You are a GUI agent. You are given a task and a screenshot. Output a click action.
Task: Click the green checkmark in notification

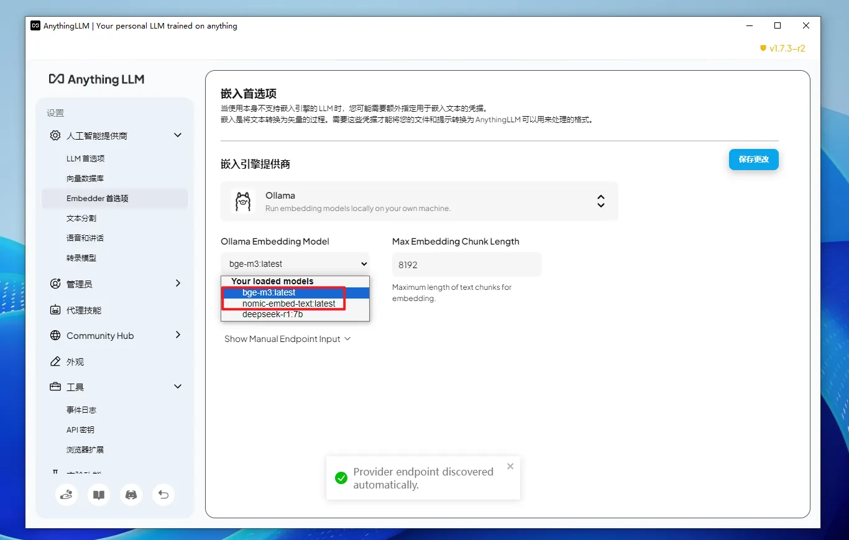pos(341,478)
